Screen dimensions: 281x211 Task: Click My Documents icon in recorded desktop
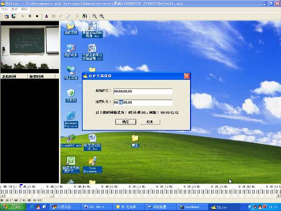(71, 28)
